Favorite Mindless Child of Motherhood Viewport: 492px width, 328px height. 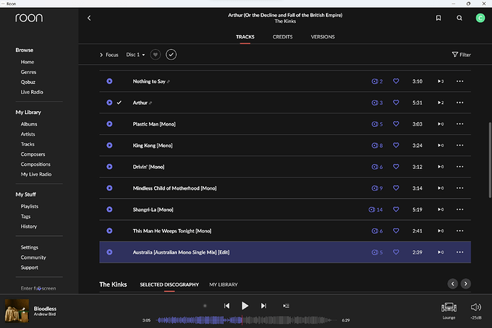[x=396, y=188]
